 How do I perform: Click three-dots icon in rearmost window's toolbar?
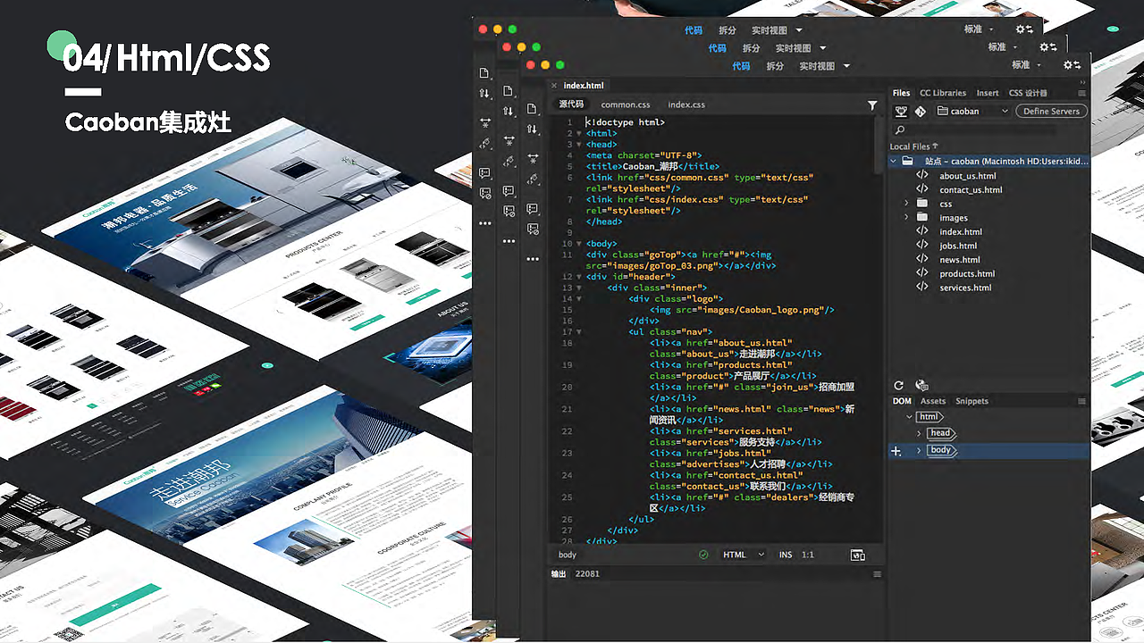click(x=484, y=223)
